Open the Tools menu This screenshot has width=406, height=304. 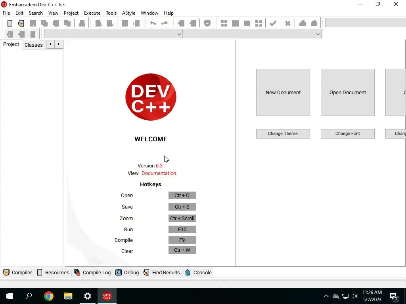click(111, 13)
